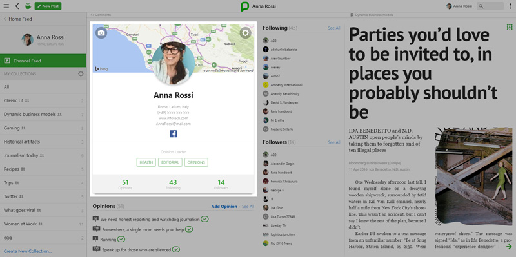Image resolution: width=516 pixels, height=257 pixels.
Task: Open Anna Rossi account dropdown top right
Action: click(459, 6)
